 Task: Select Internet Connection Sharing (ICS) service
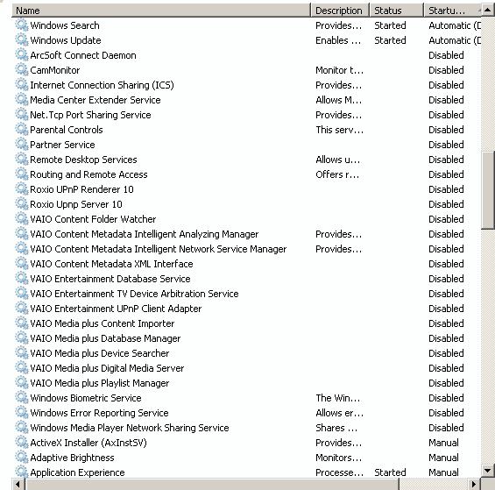tap(102, 85)
